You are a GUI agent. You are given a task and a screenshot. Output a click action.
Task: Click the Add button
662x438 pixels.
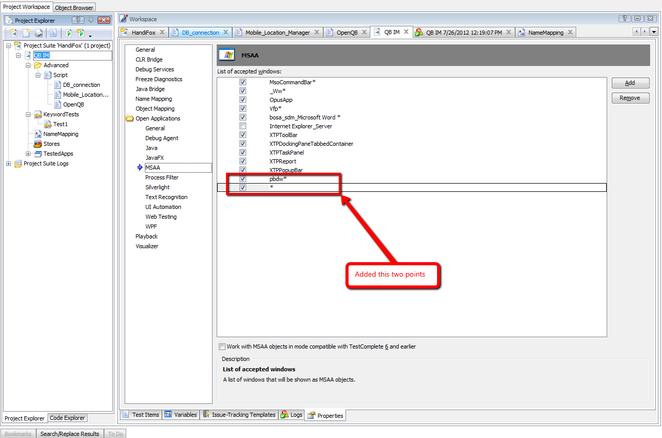pos(630,83)
